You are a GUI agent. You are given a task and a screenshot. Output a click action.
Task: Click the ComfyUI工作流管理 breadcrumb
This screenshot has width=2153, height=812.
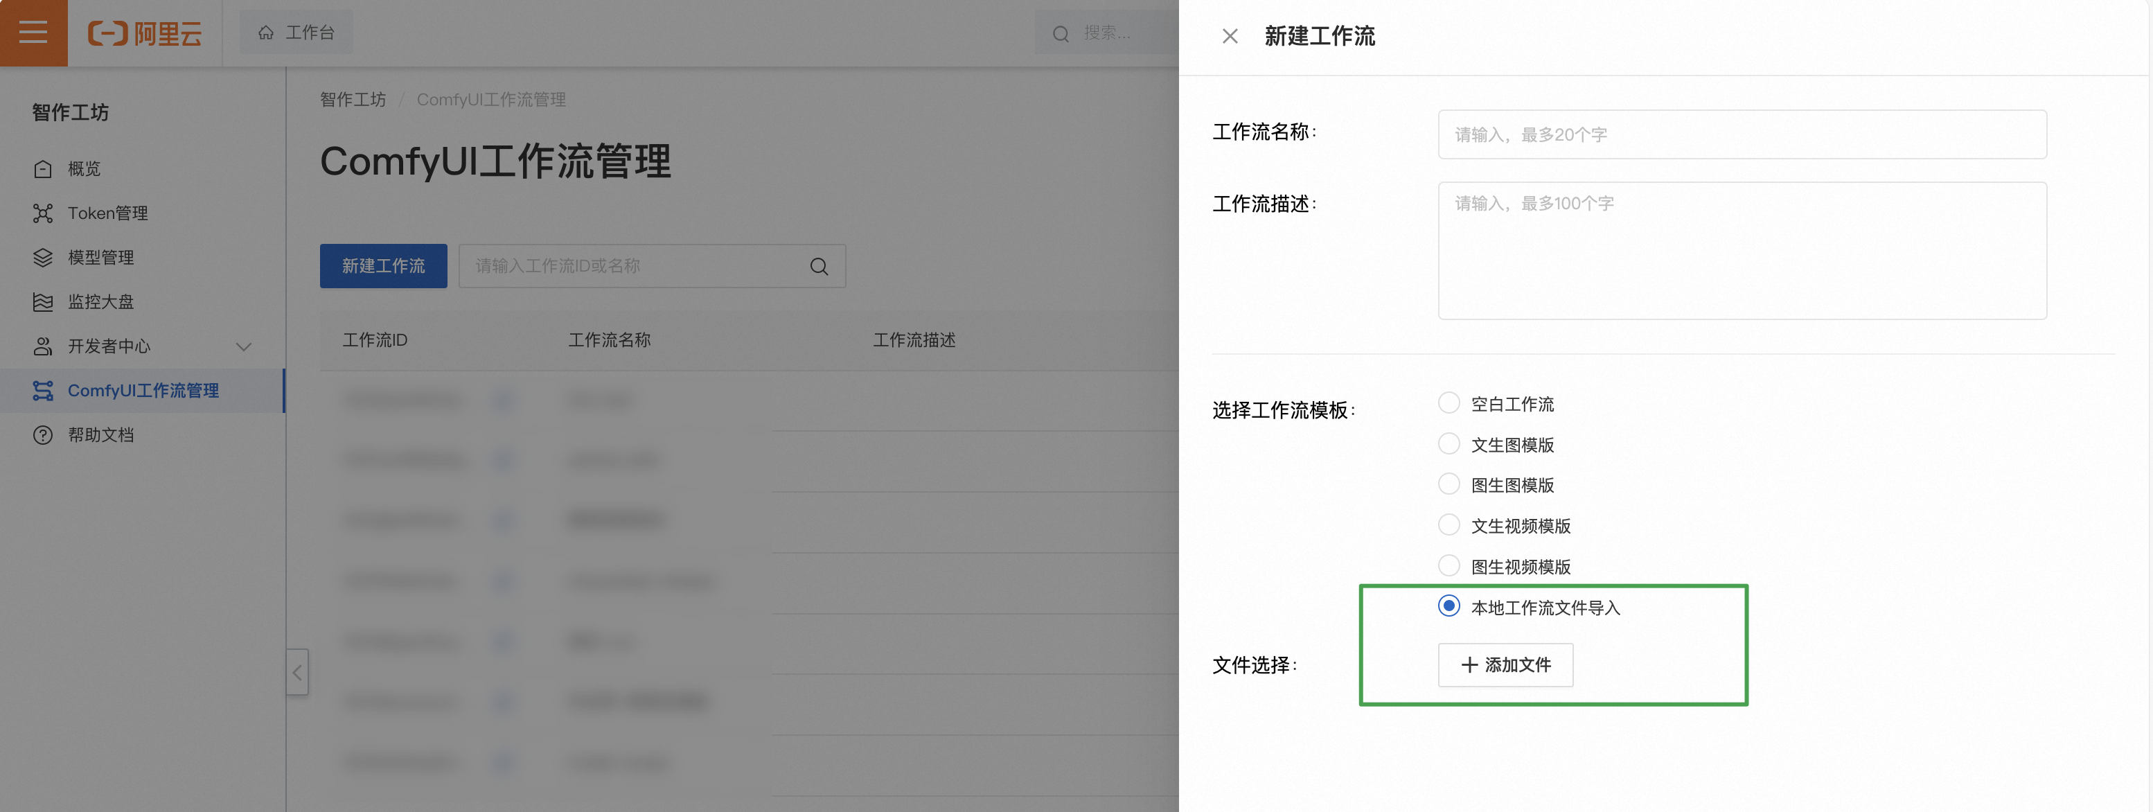pos(491,100)
